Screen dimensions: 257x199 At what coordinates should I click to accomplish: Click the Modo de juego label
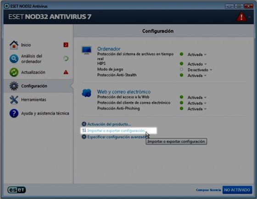coord(110,69)
